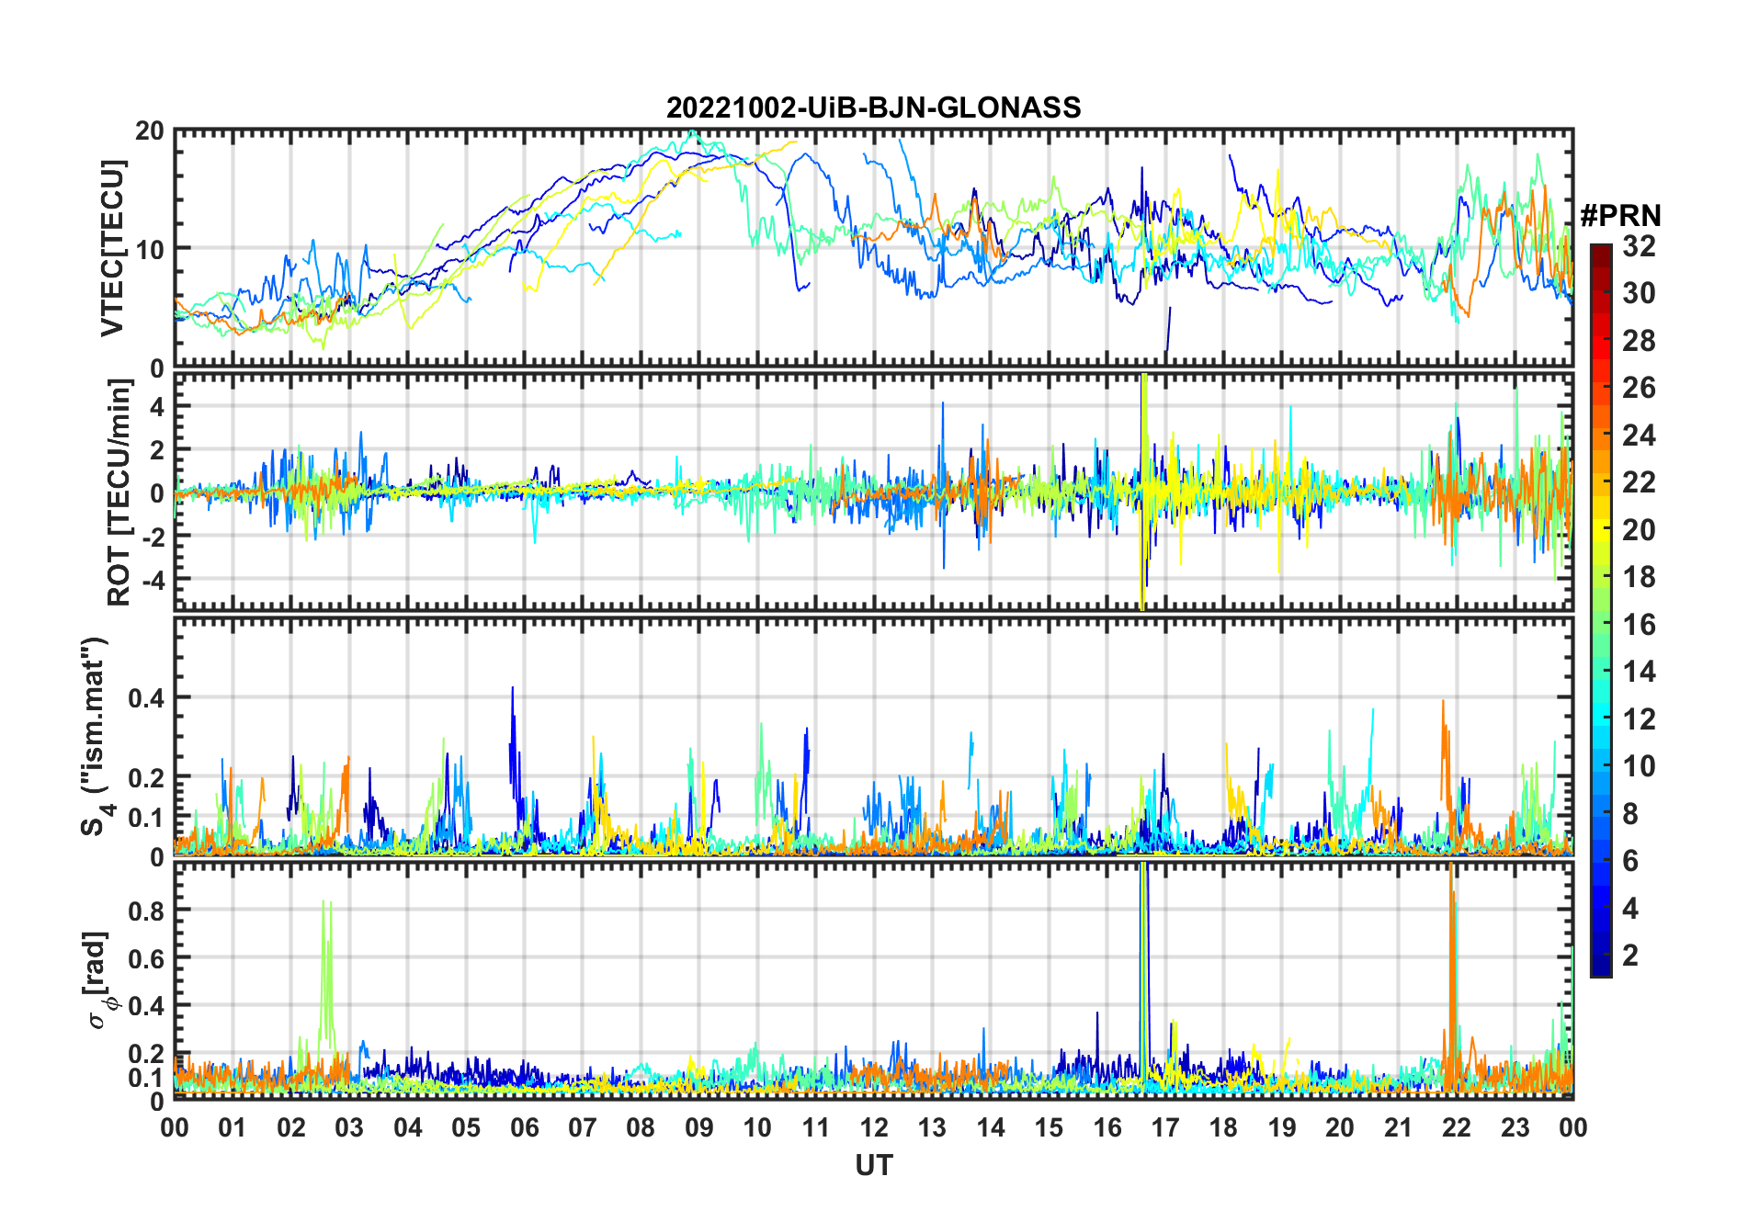
Task: Click colorbar tick label 12
Action: pos(1639,718)
